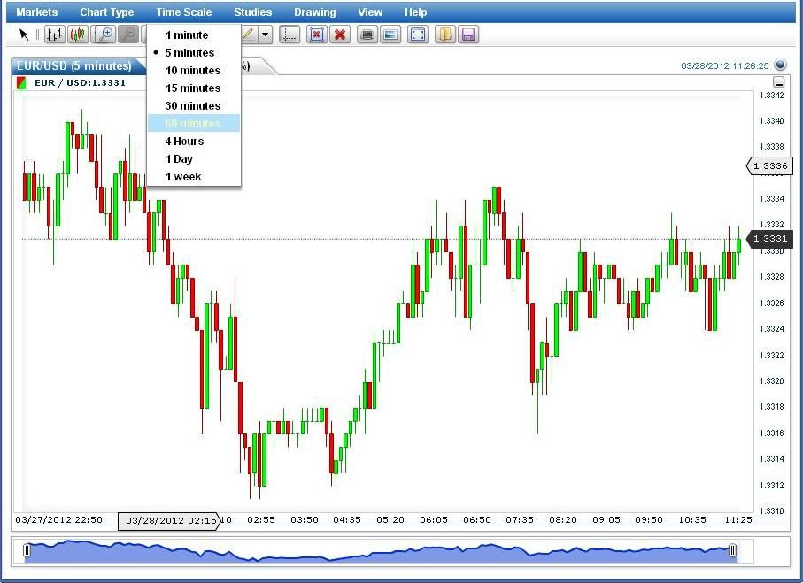Viewport: 803px width, 583px height.
Task: Click the 1.3320 price axis label
Action: click(x=771, y=380)
